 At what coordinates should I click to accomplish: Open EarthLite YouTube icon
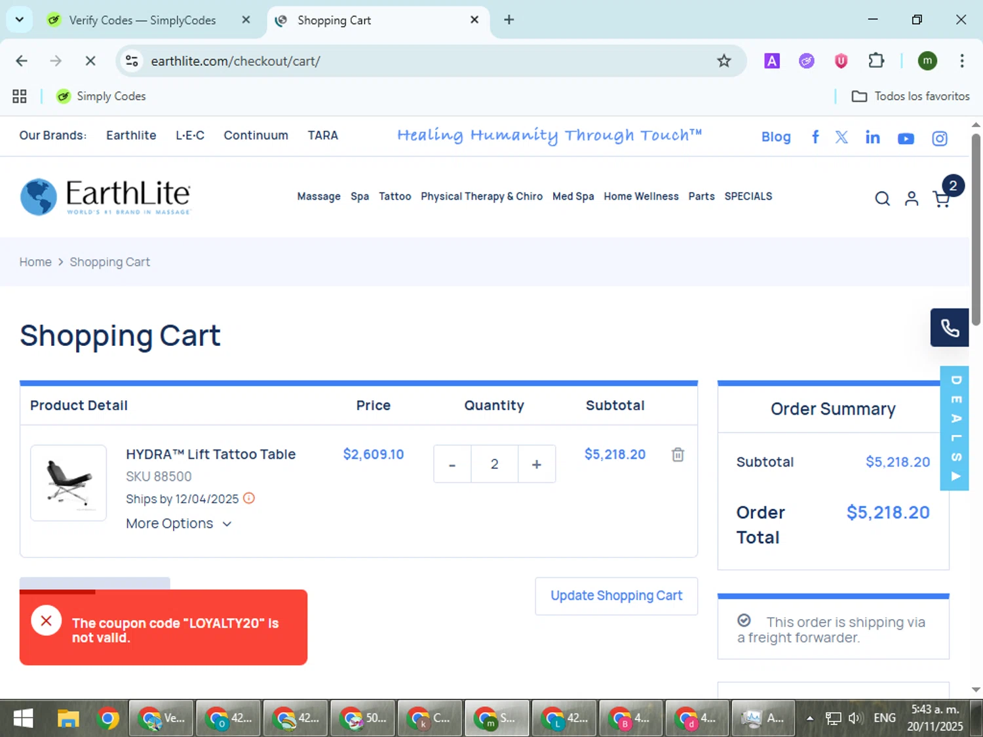pyautogui.click(x=906, y=138)
